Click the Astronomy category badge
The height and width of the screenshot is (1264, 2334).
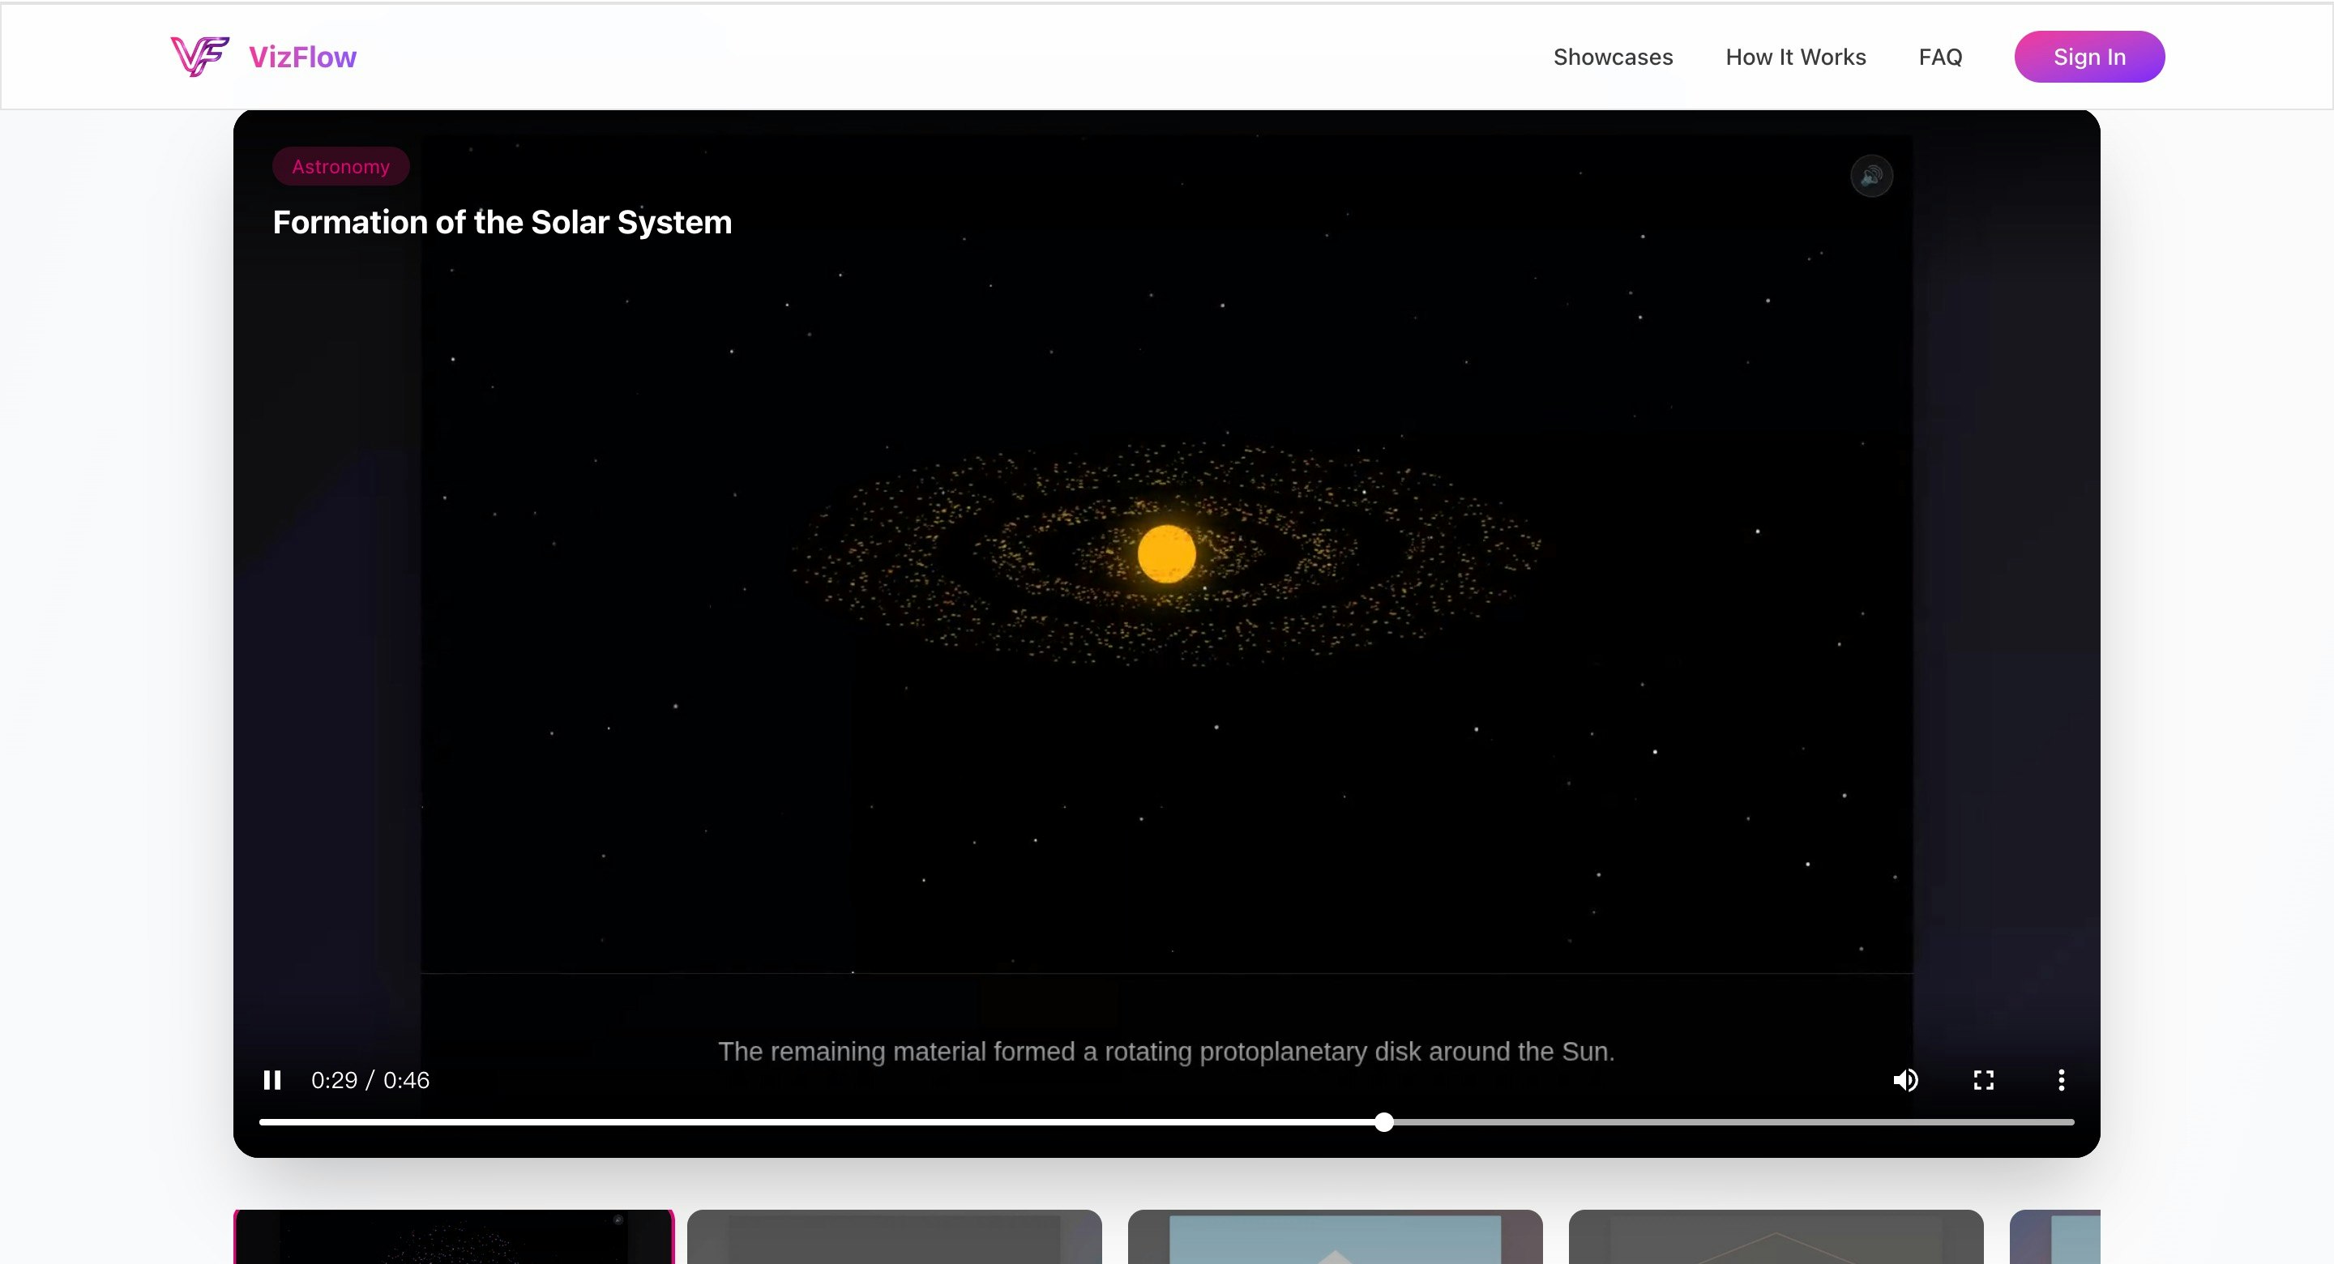(x=340, y=166)
